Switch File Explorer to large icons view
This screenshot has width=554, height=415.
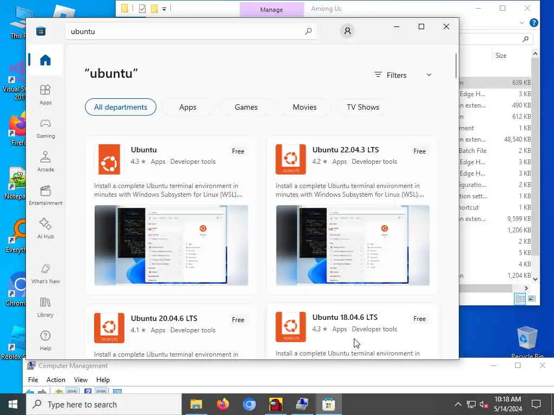[x=531, y=299]
